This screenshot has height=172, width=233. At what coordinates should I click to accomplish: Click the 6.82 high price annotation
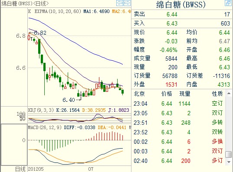40,33
